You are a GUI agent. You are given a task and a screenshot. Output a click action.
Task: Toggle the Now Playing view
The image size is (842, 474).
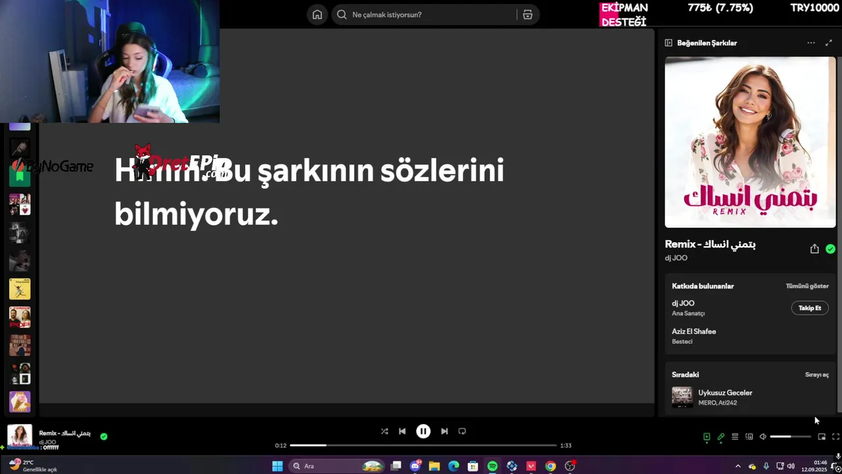point(706,436)
